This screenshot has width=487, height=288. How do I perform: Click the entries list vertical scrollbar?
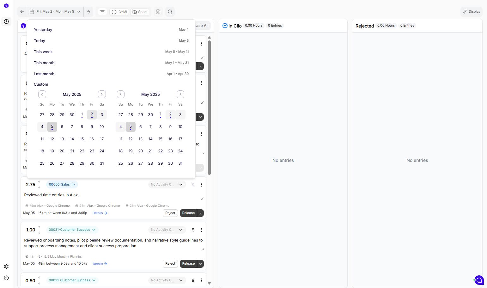209,107
